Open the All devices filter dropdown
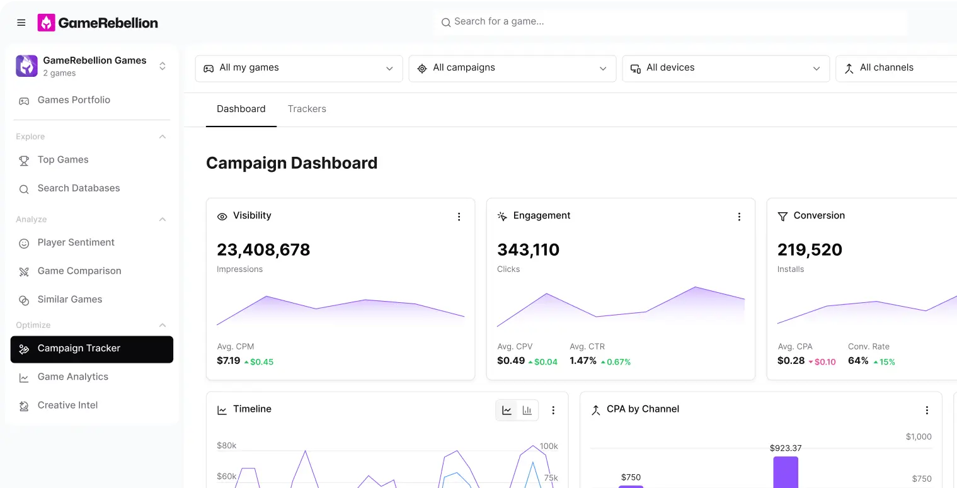 pos(725,68)
